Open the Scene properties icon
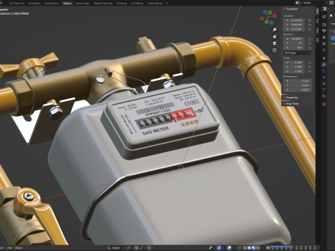This screenshot has height=251, width=335. 324,43
